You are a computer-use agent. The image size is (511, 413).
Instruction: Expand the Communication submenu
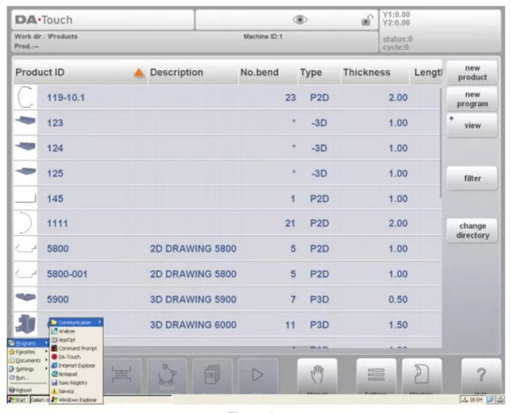click(x=75, y=322)
